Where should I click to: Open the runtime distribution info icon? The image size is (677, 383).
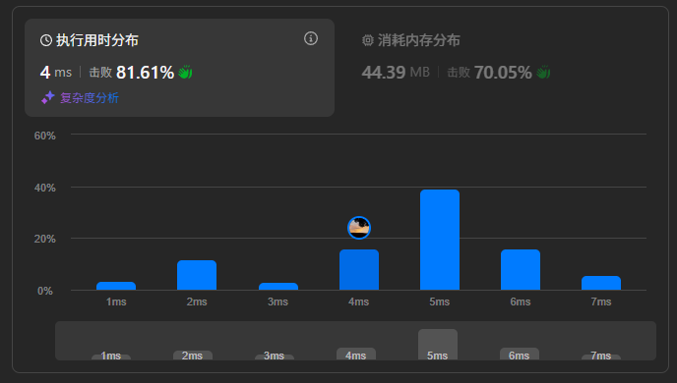click(311, 38)
